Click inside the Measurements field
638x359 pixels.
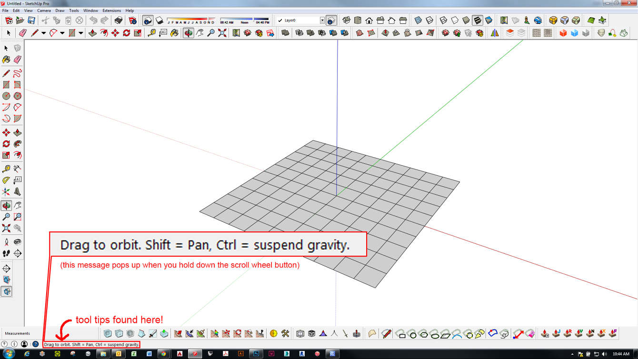pyautogui.click(x=71, y=333)
